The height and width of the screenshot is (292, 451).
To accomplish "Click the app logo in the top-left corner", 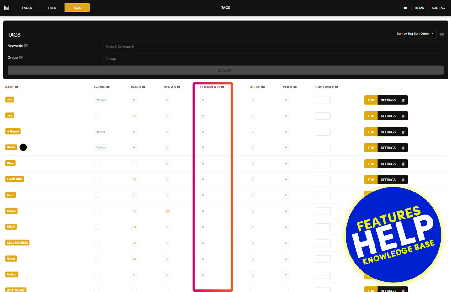I will 7,8.
